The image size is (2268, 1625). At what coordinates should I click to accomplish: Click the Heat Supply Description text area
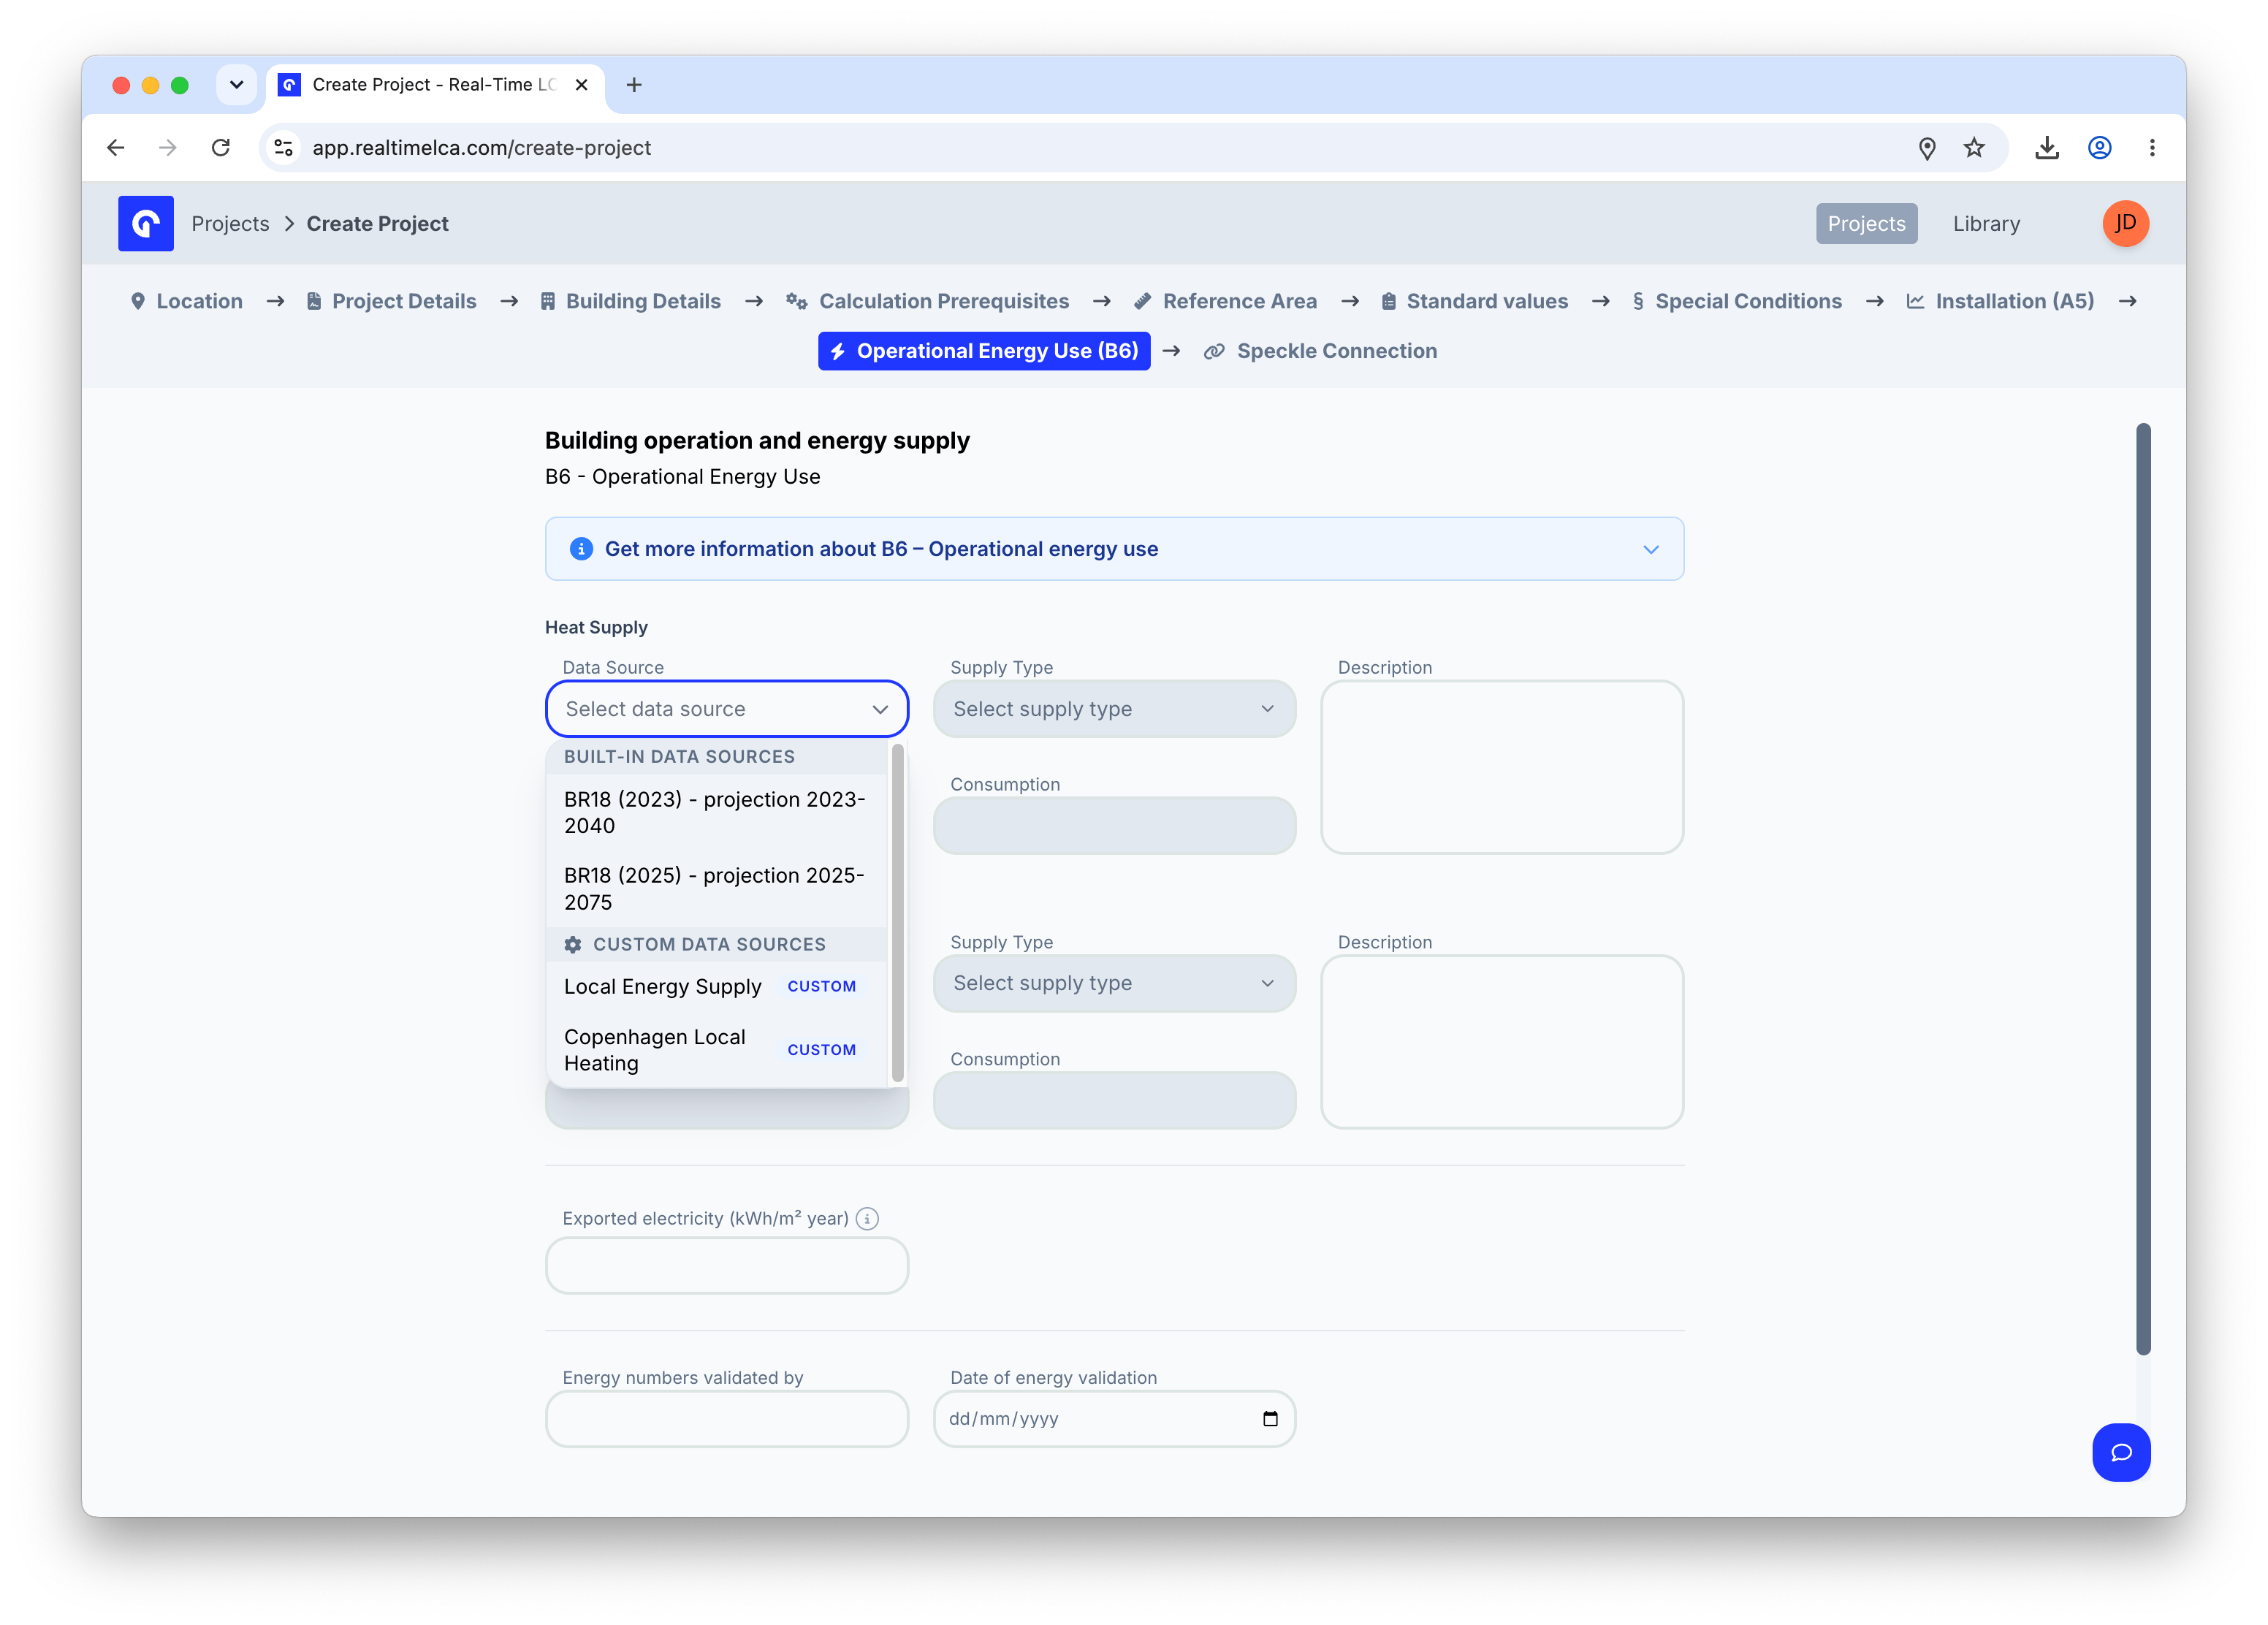point(1502,767)
